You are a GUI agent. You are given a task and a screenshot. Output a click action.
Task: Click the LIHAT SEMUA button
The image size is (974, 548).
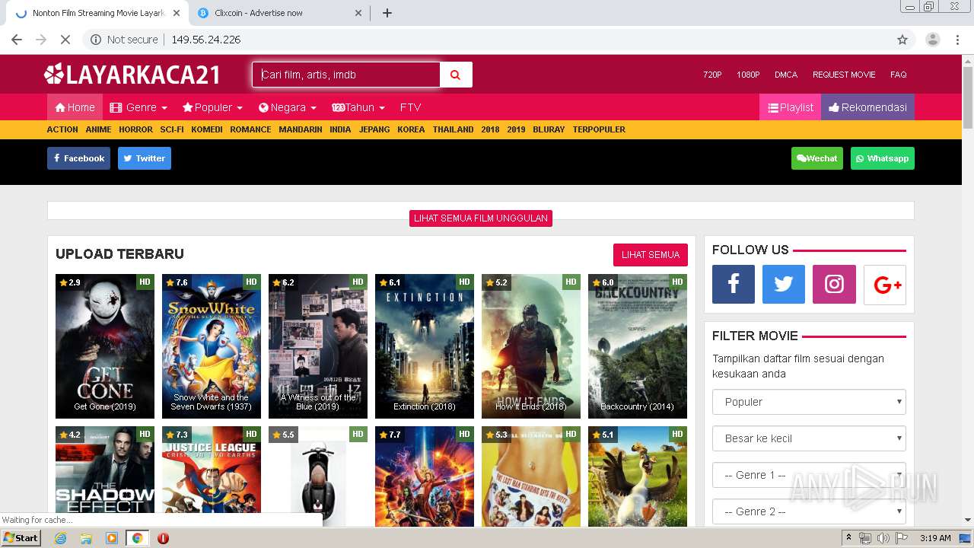[x=651, y=254]
